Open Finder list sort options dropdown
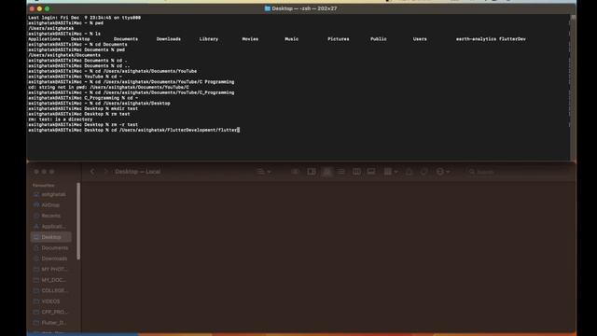Image resolution: width=597 pixels, height=336 pixels. point(263,172)
